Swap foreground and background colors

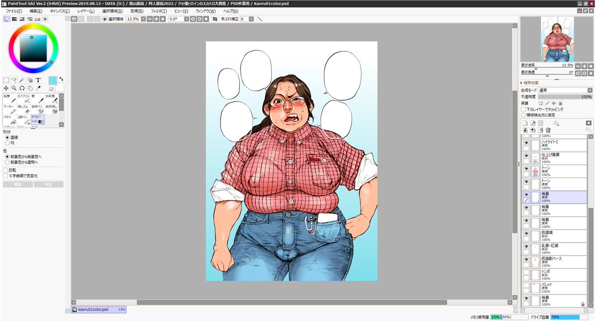[x=61, y=78]
